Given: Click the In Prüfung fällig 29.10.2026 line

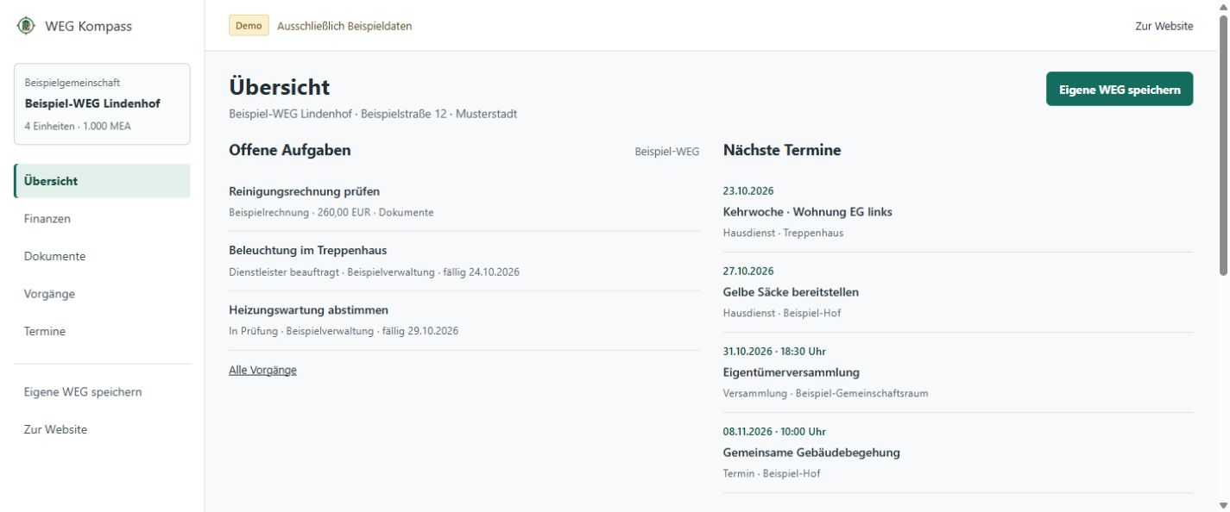Looking at the screenshot, I should tap(344, 331).
